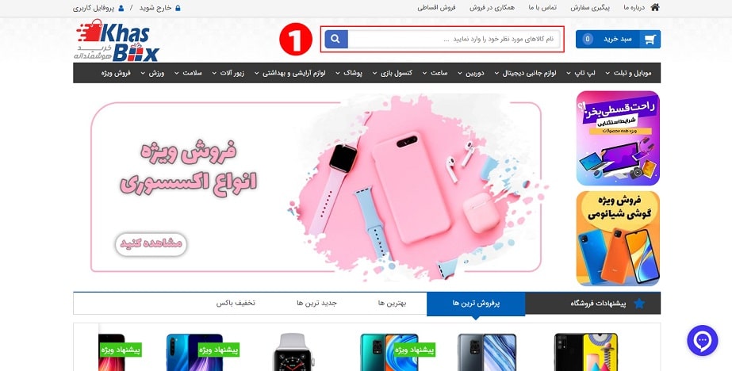Click the KhasBox logo
The height and width of the screenshot is (371, 732).
(x=117, y=40)
